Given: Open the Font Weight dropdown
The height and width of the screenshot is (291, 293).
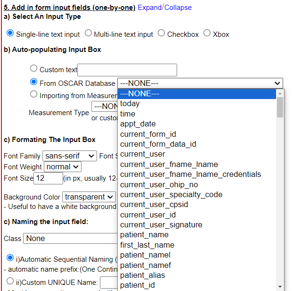Looking at the screenshot, I should click(63, 166).
